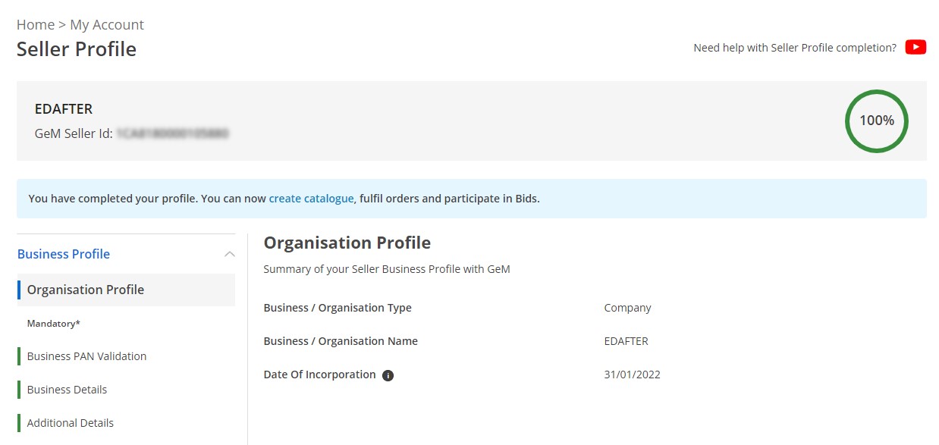Click the 100% profile completion circle
This screenshot has width=939, height=445.
876,121
